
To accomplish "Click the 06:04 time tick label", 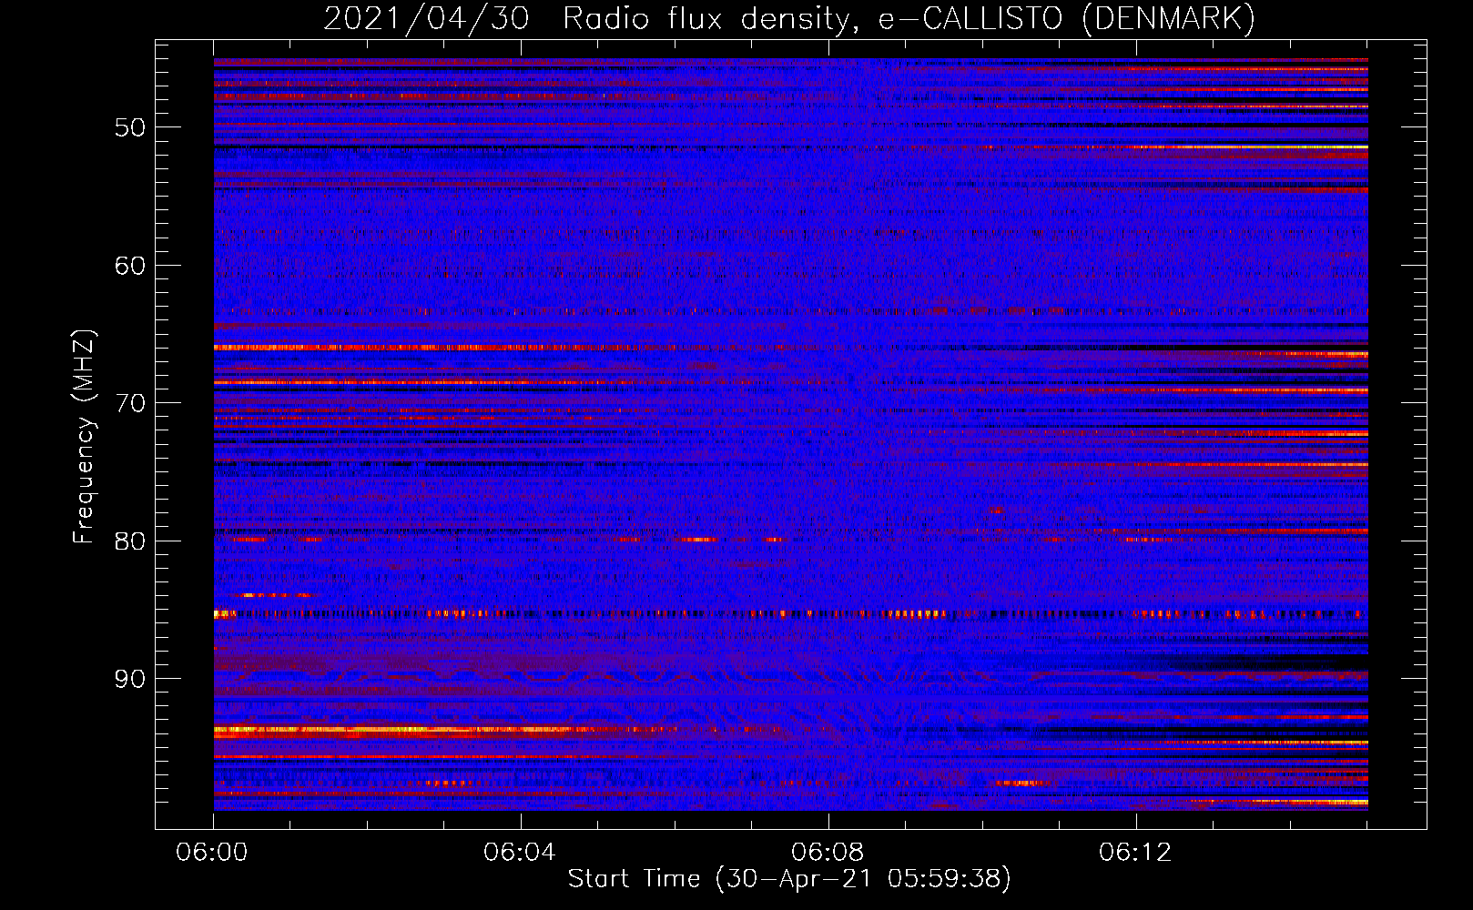I will point(520,853).
